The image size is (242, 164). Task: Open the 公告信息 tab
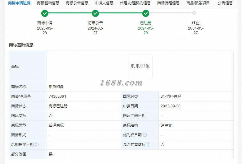coord(225,3)
